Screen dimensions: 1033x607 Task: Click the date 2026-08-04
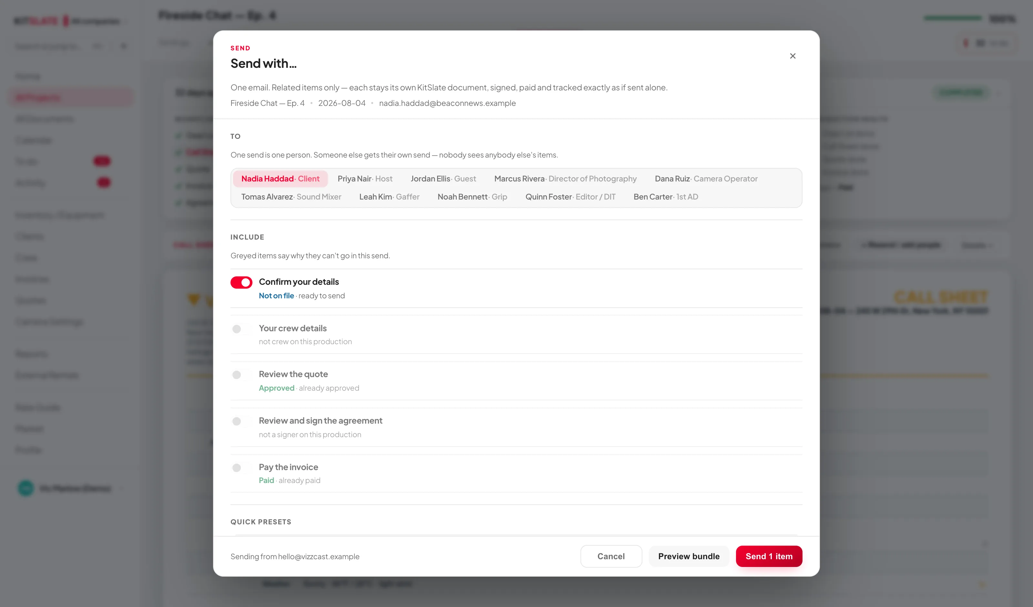point(342,103)
